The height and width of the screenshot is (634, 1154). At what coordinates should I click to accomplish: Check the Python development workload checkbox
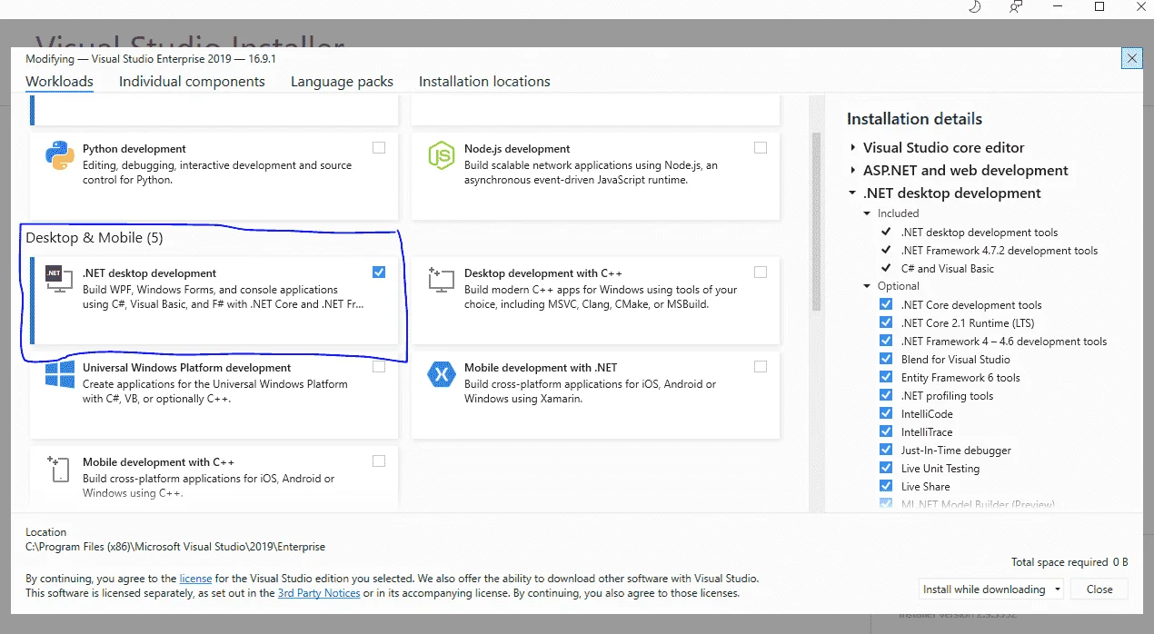coord(379,147)
